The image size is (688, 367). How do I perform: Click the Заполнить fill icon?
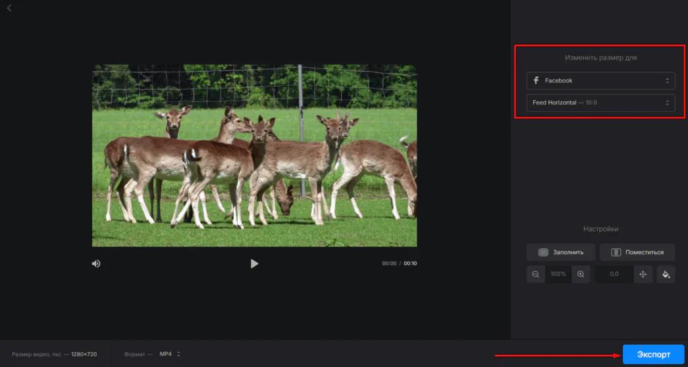click(544, 252)
